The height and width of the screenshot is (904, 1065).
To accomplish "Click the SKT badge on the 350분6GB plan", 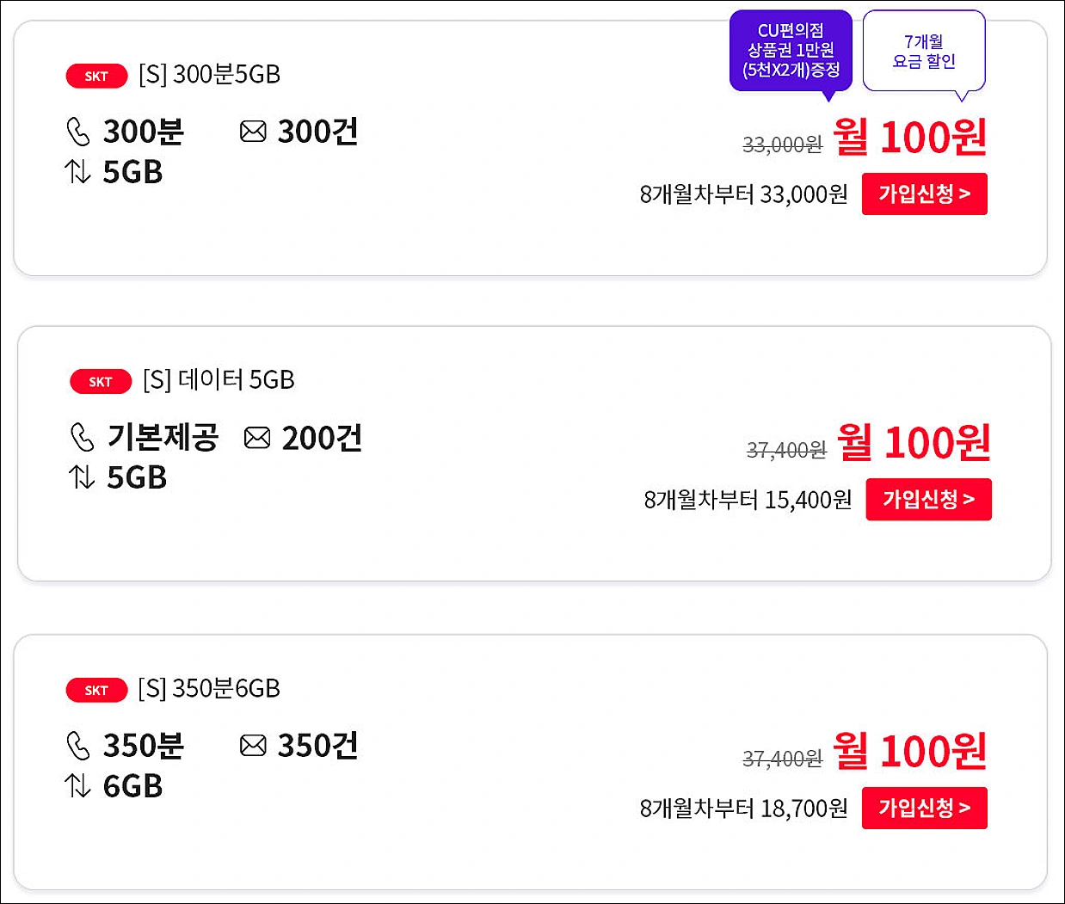I will coord(95,690).
